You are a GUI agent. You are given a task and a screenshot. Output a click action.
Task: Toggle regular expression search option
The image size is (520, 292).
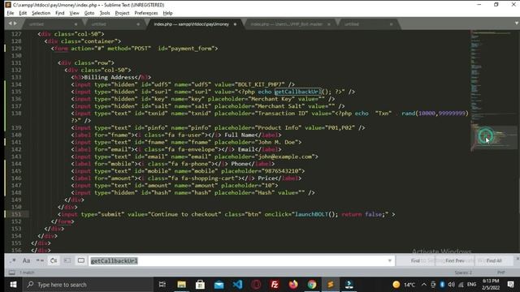pyautogui.click(x=13, y=261)
